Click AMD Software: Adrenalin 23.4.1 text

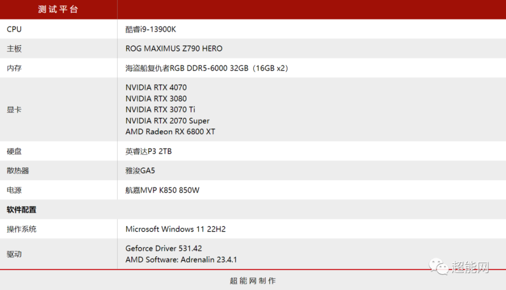[x=181, y=259]
